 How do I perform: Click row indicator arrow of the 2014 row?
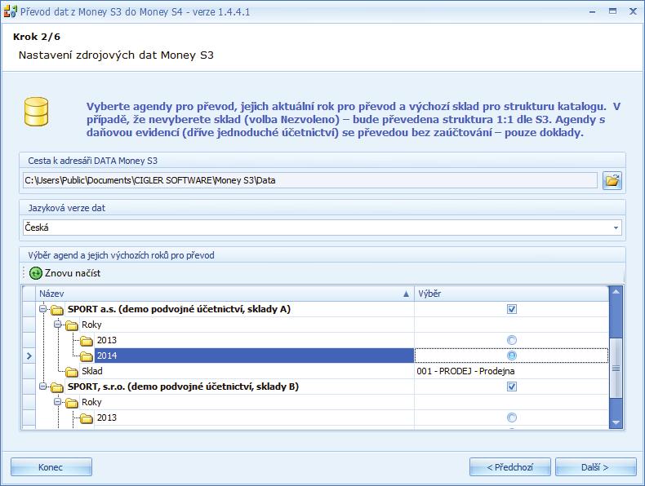point(29,356)
